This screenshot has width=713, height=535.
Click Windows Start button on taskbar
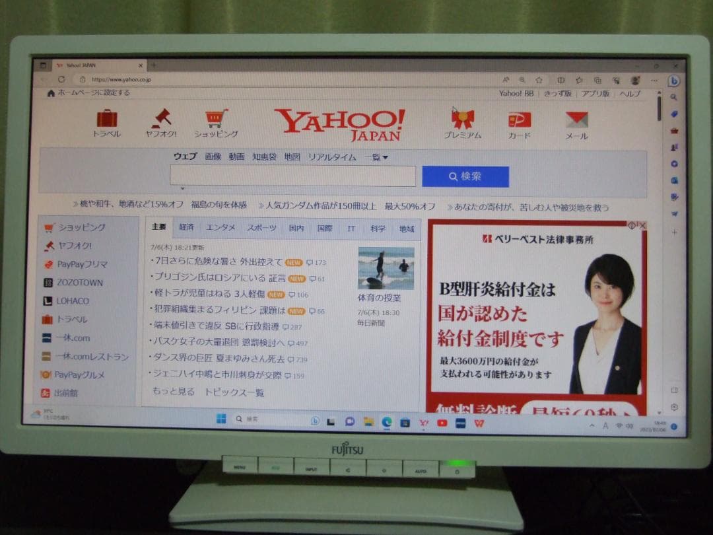(221, 419)
